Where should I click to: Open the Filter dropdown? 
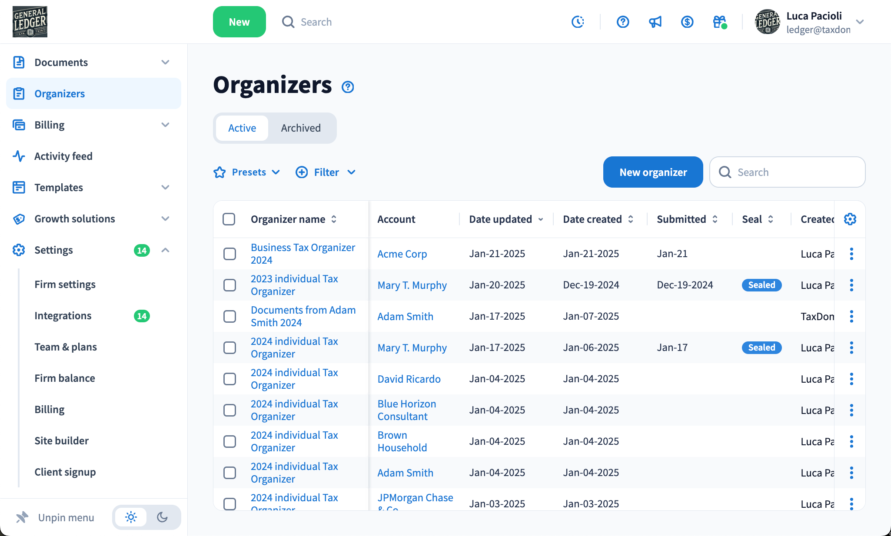point(326,172)
